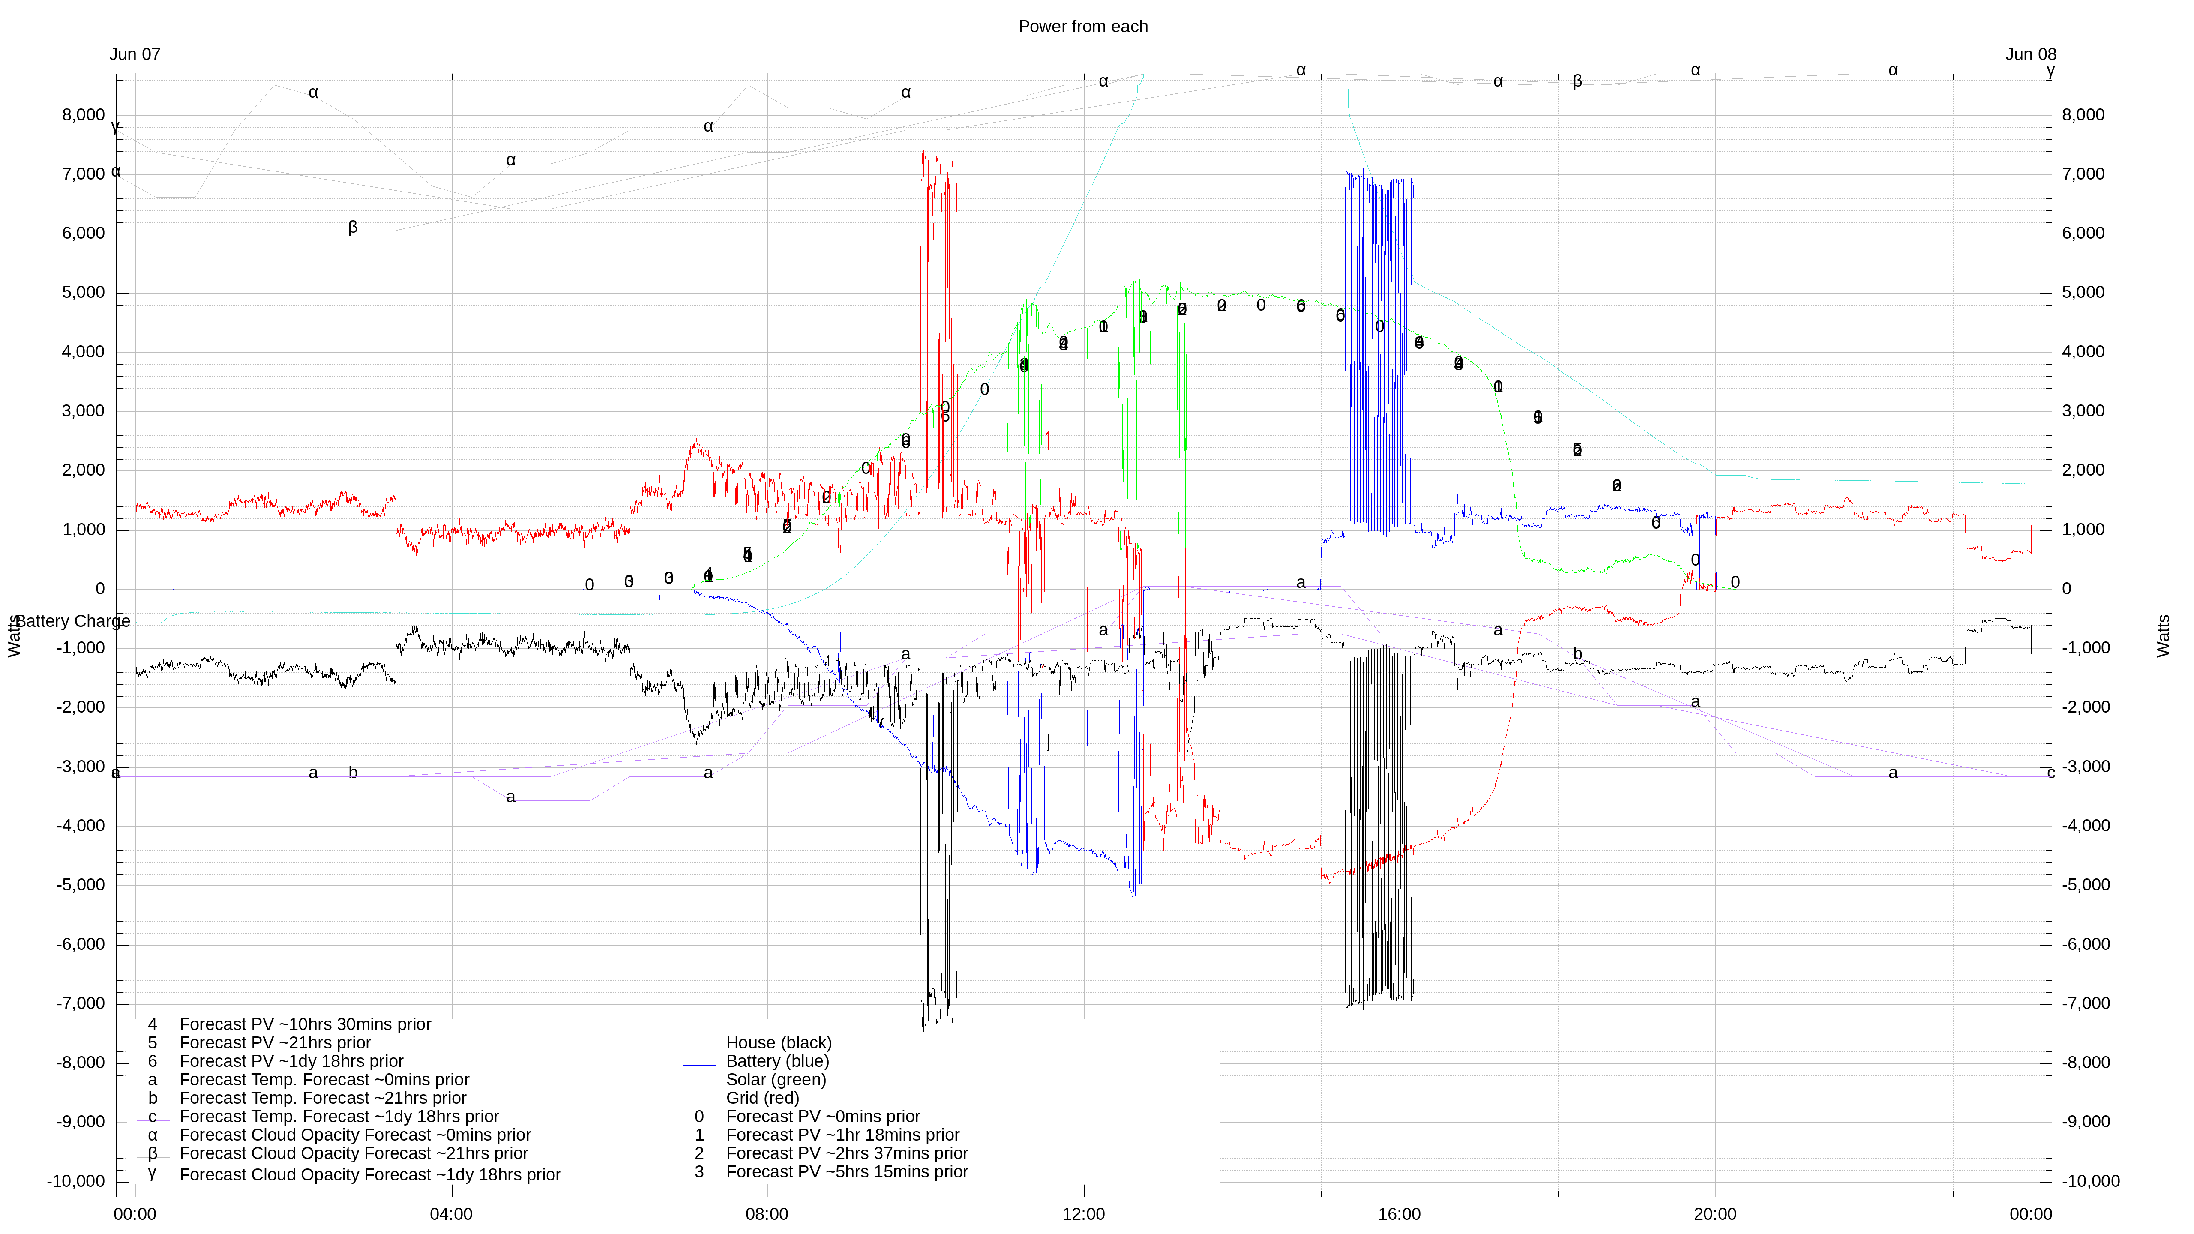Screen dimensions: 2194x1234
Task: Click 'Forecast PV ~21hrs prior' legend entry
Action: (275, 1042)
